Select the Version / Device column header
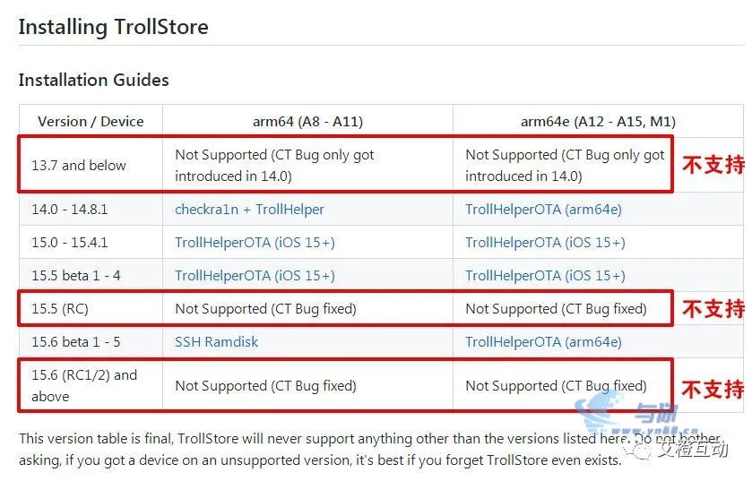Viewport: 752px width, 481px height. 91,121
